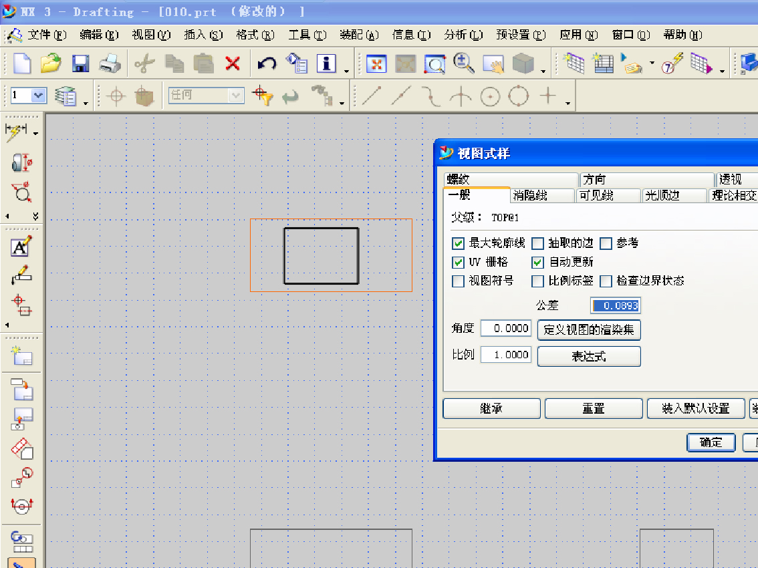The height and width of the screenshot is (568, 758).
Task: Click the Information 'i' icon
Action: [x=326, y=63]
